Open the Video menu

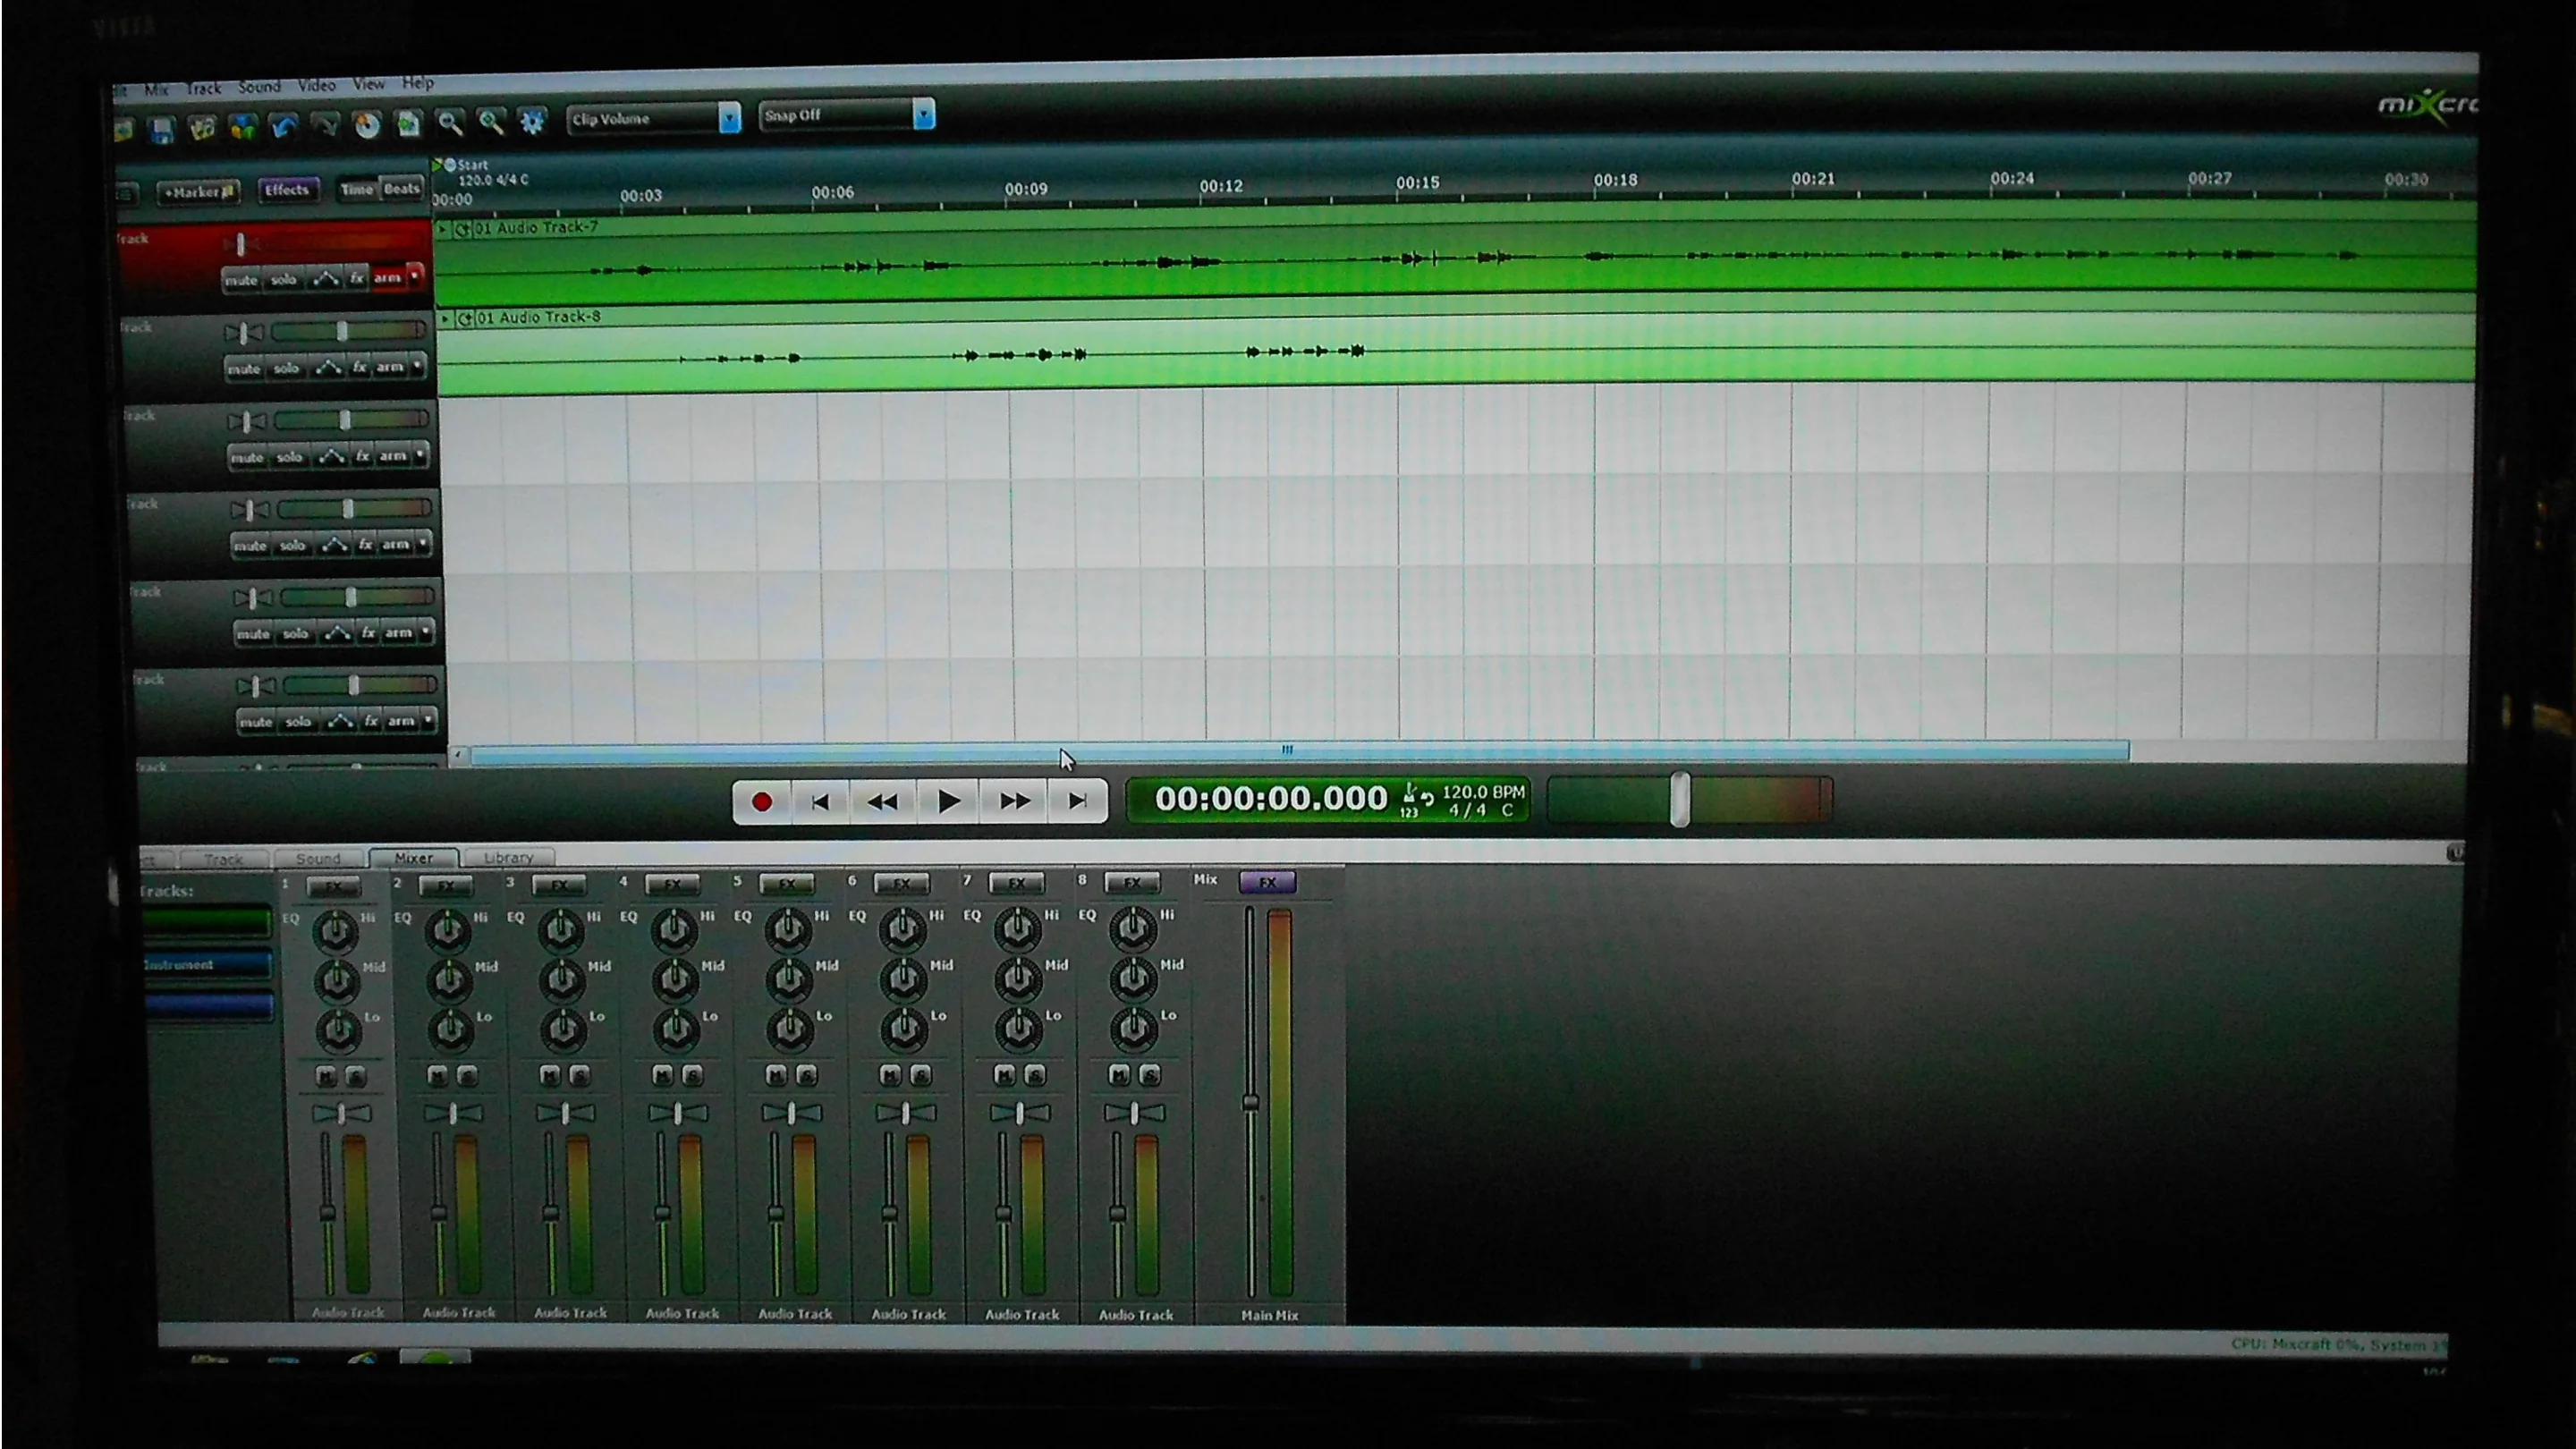coord(316,86)
